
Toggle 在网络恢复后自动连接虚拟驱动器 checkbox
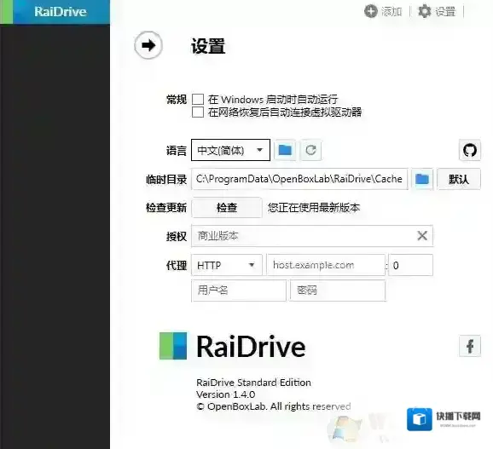pos(198,112)
